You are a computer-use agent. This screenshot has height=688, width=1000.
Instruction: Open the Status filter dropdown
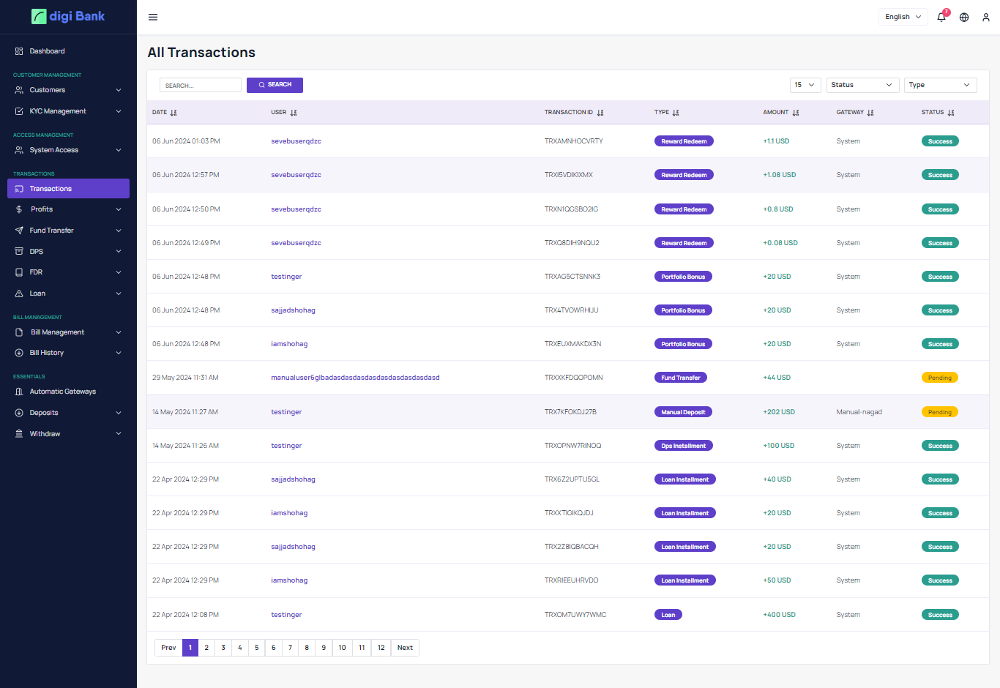coord(862,85)
